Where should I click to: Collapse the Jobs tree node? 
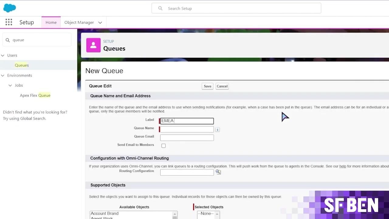tap(10, 85)
